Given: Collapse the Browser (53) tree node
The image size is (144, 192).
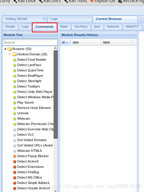Looking at the screenshot, I should point(5,49).
